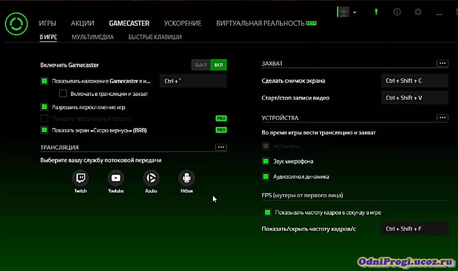Click the video record hotkey Ctrl + Shift + V
Viewport: 458px width, 271px height.
pos(414,98)
